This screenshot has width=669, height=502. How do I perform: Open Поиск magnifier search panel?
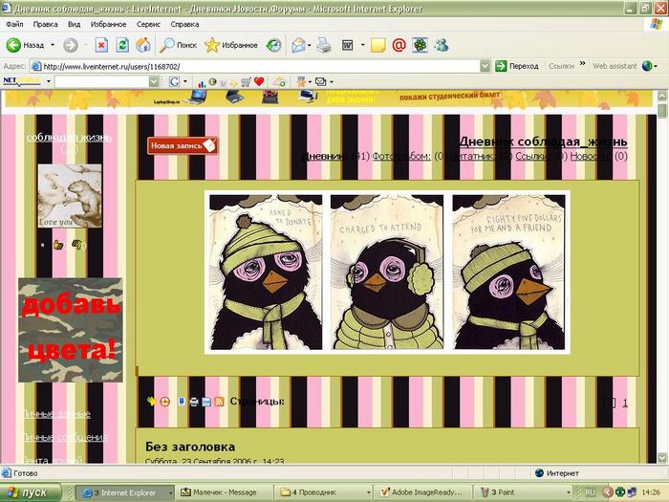pyautogui.click(x=178, y=45)
